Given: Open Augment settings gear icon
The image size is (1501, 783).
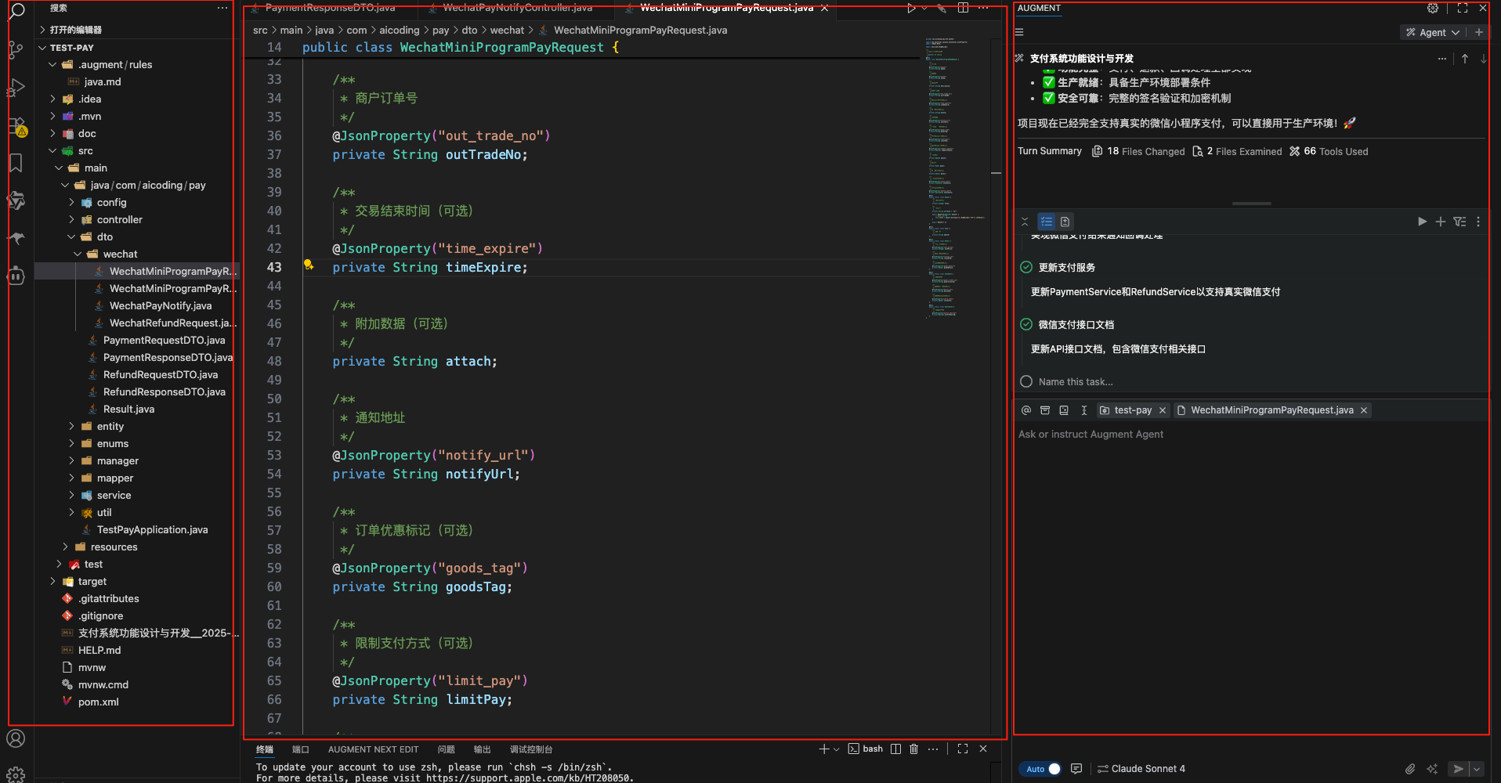Looking at the screenshot, I should [x=1433, y=8].
